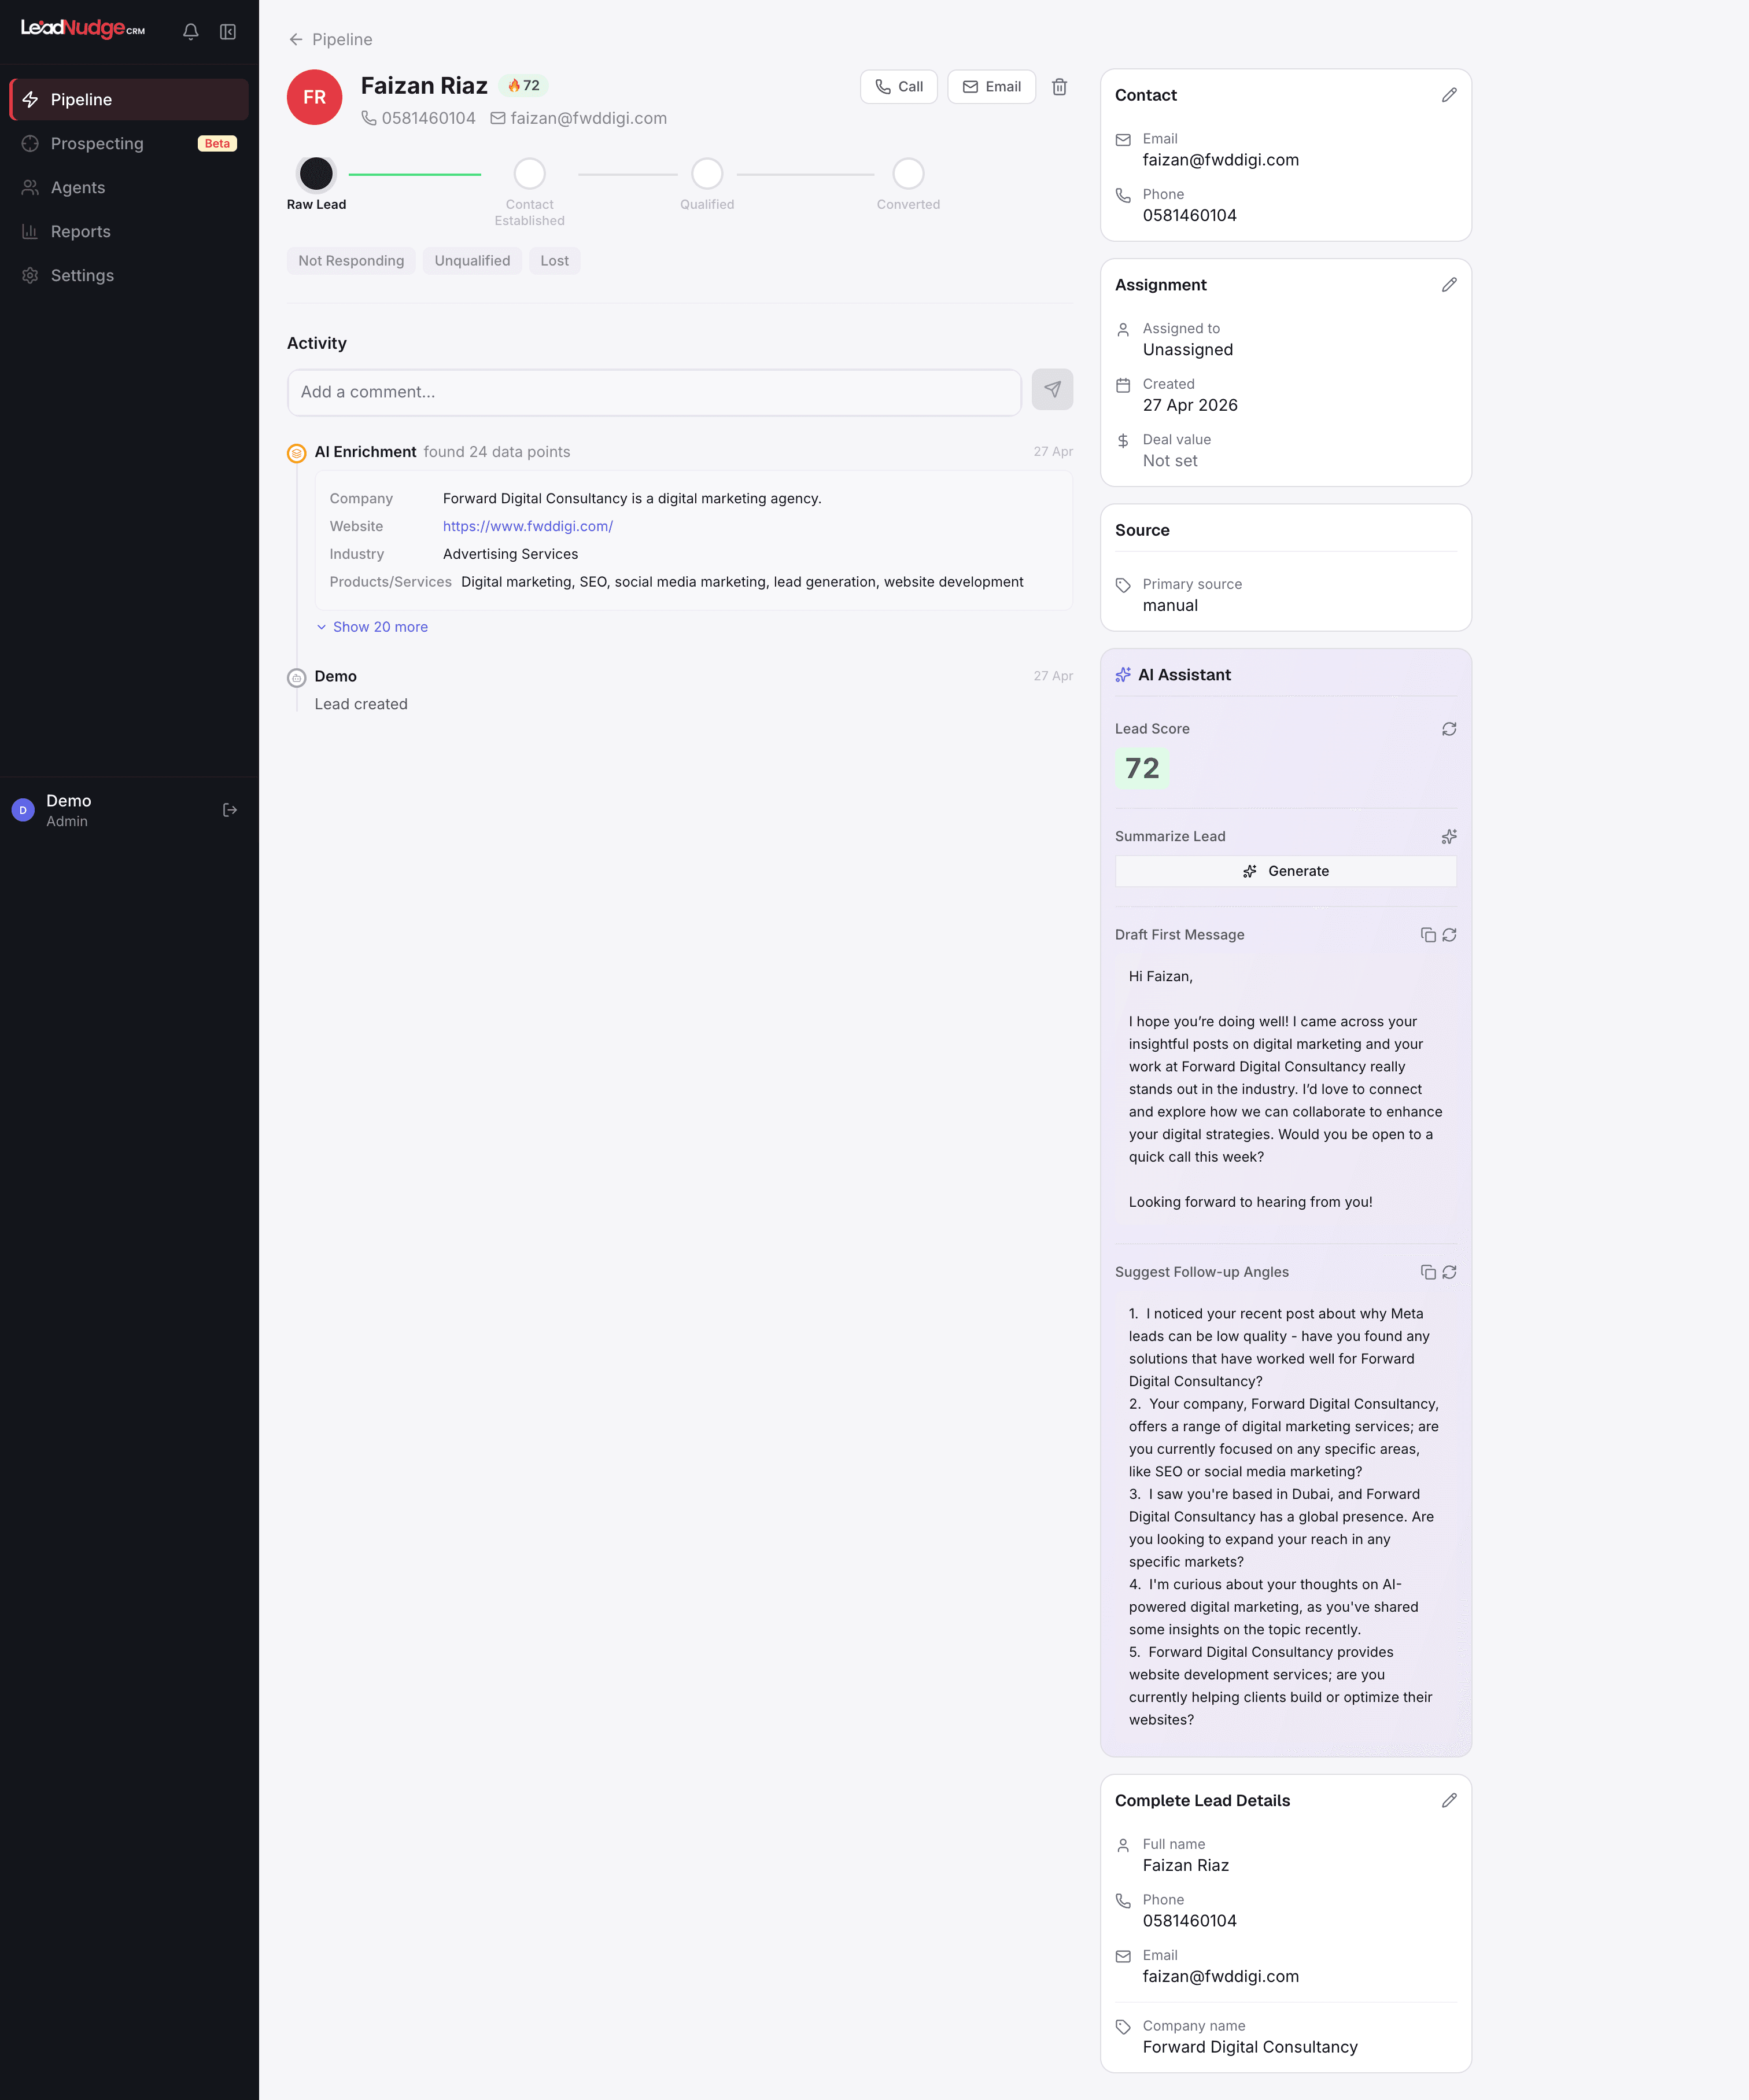Screen dimensions: 1749x2100
Task: Click the lead score 72 badge
Action: (x=523, y=85)
